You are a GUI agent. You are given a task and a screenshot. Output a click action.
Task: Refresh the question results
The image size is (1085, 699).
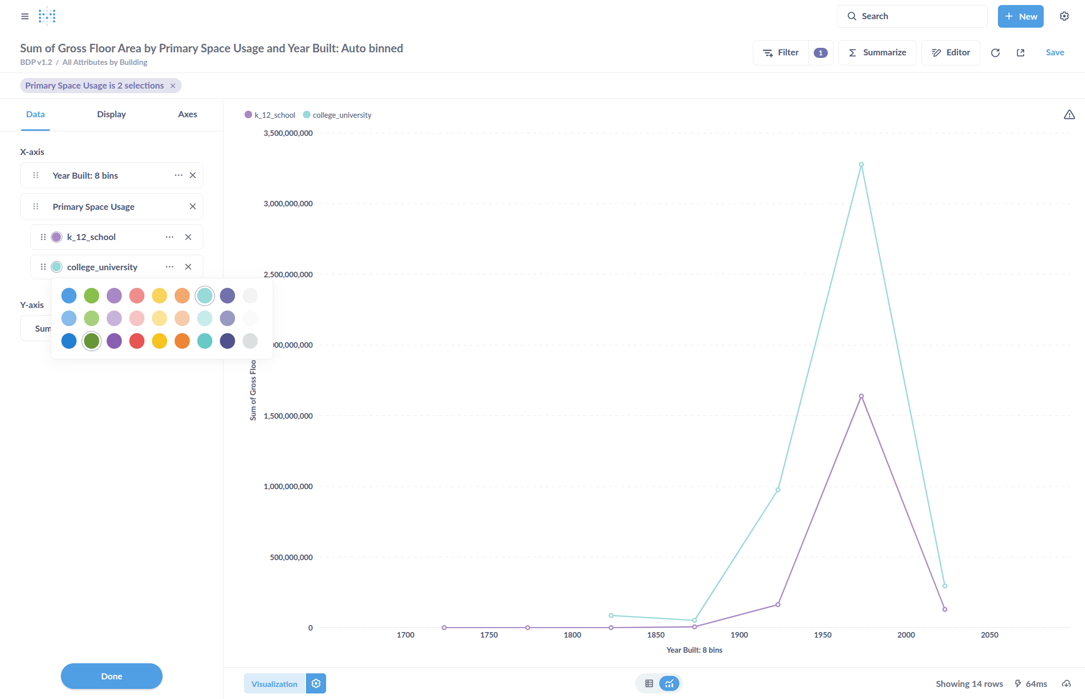point(995,53)
